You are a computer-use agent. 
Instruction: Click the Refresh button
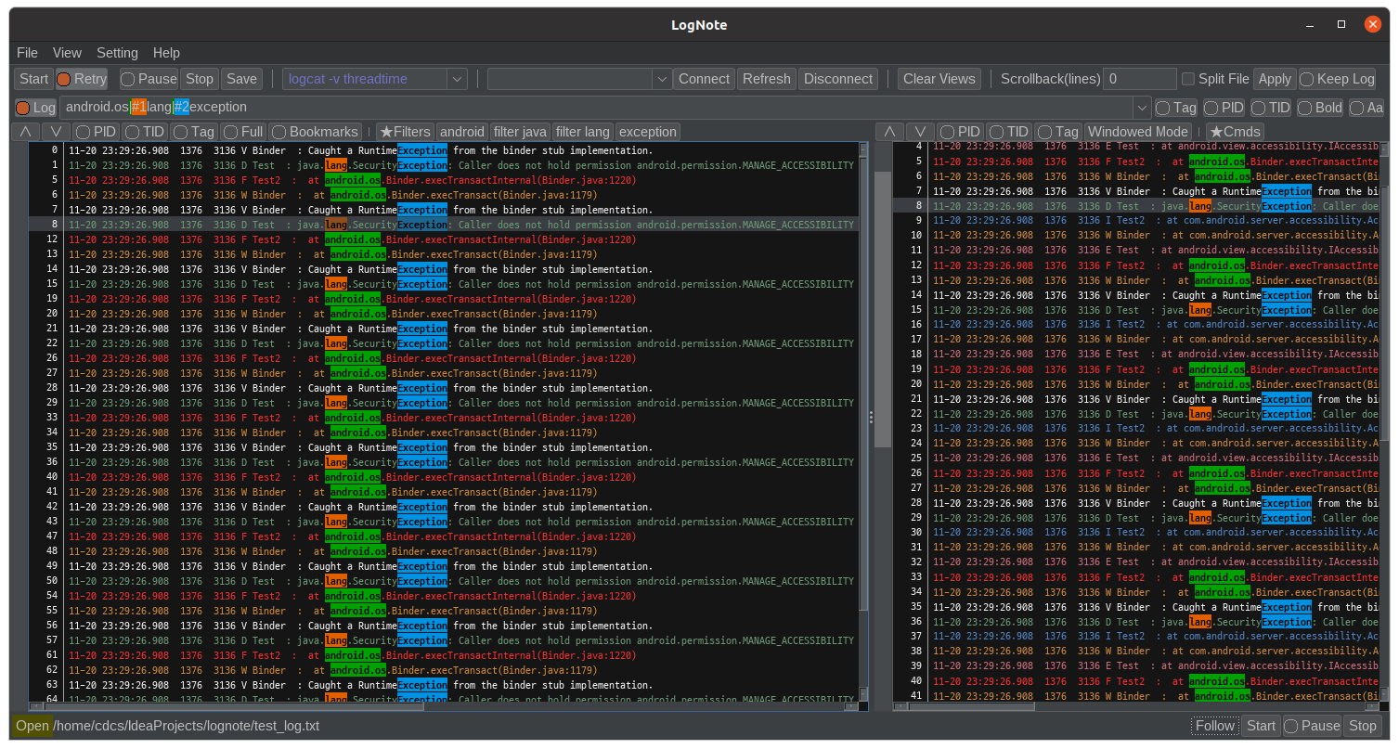point(767,79)
